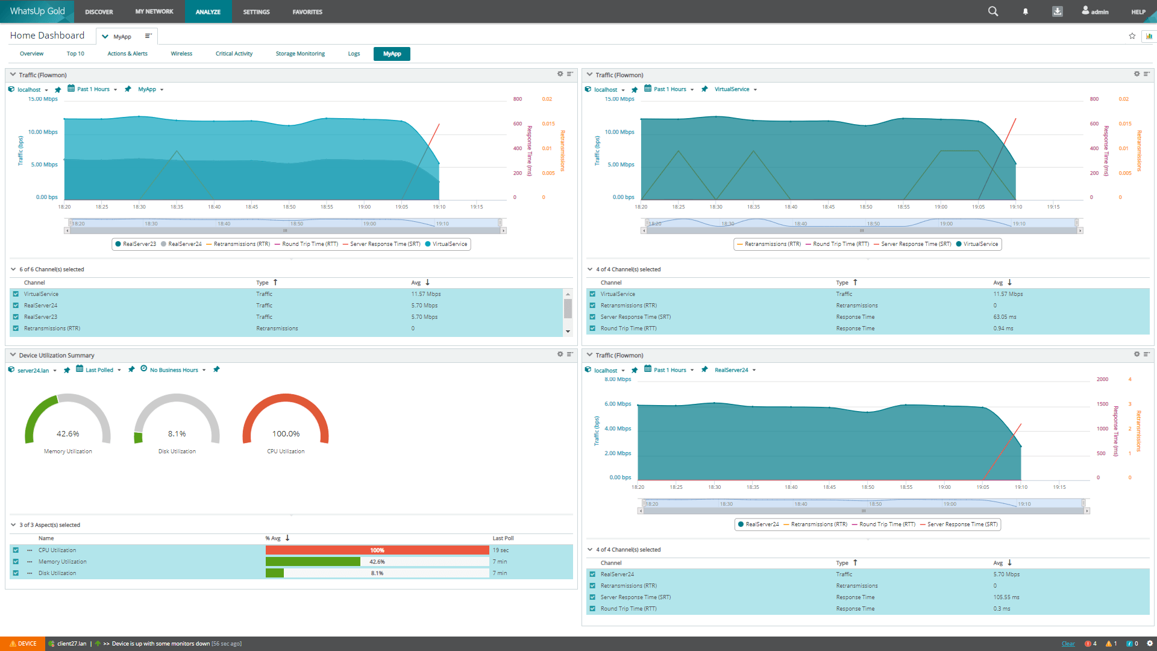The image size is (1157, 651).
Task: Open the search magnifier icon
Action: click(x=993, y=11)
